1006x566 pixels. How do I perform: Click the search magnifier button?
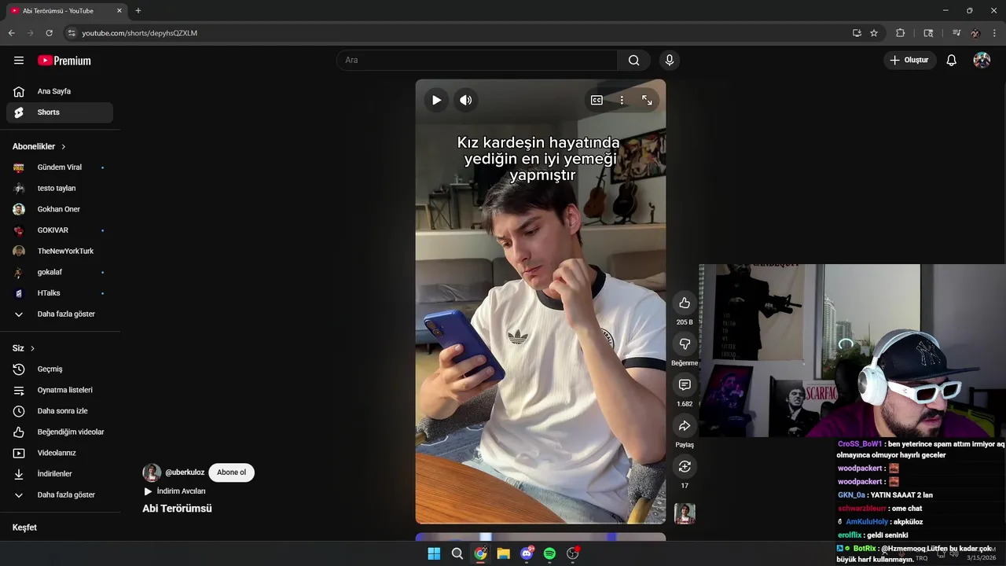633,61
